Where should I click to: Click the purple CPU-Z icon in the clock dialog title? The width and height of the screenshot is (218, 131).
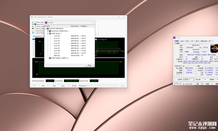(46, 22)
